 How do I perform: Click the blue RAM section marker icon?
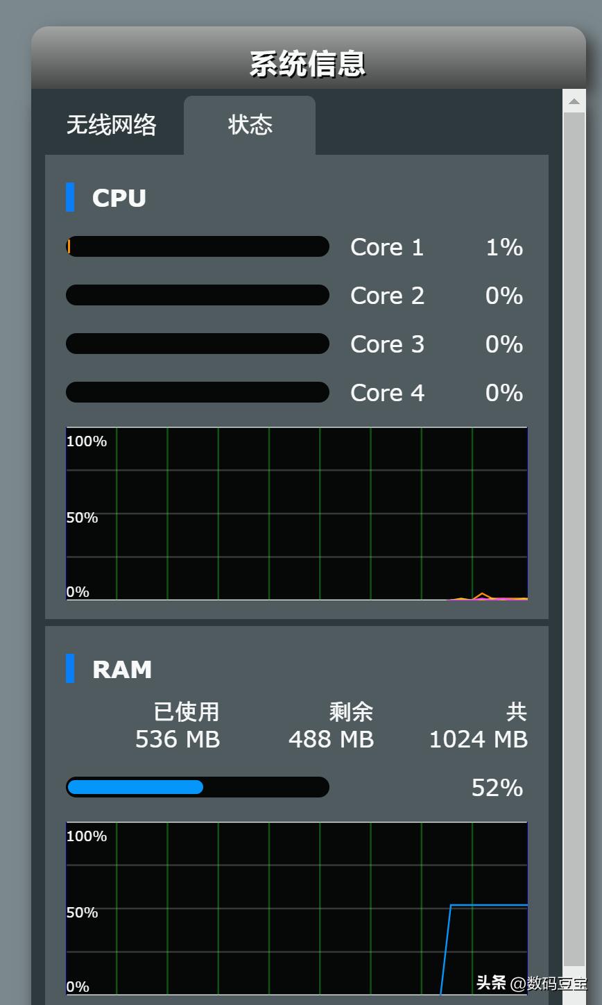[x=71, y=668]
